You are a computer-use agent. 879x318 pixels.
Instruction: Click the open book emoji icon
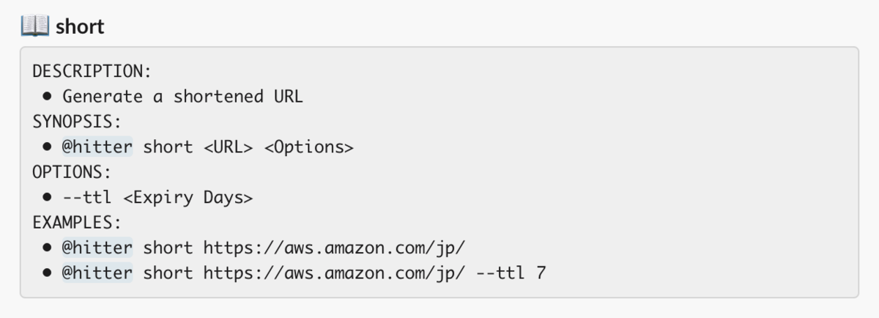(x=34, y=26)
